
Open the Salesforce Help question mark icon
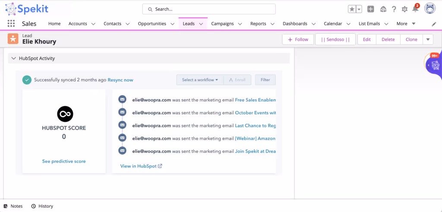click(x=394, y=9)
